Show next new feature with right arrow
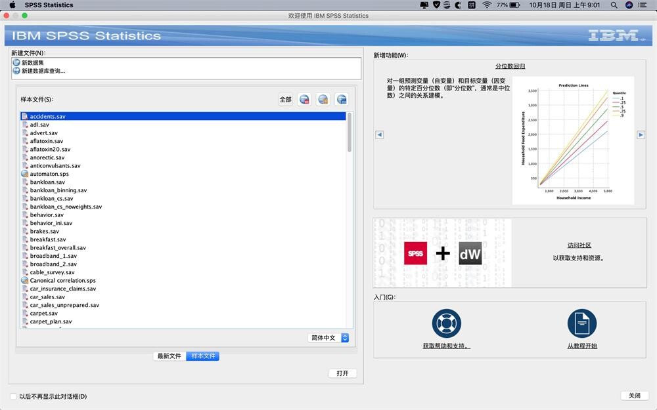657x410 pixels. (x=641, y=134)
